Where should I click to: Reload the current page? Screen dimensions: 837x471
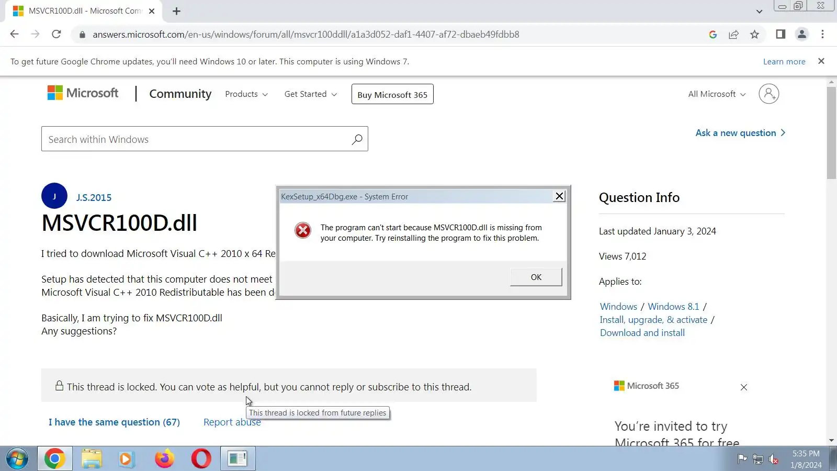56,34
